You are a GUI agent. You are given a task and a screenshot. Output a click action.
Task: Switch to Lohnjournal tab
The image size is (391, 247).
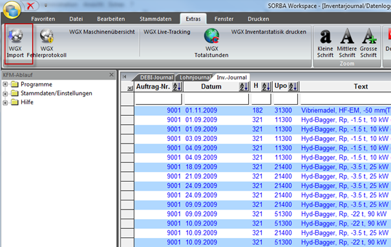[x=195, y=78]
